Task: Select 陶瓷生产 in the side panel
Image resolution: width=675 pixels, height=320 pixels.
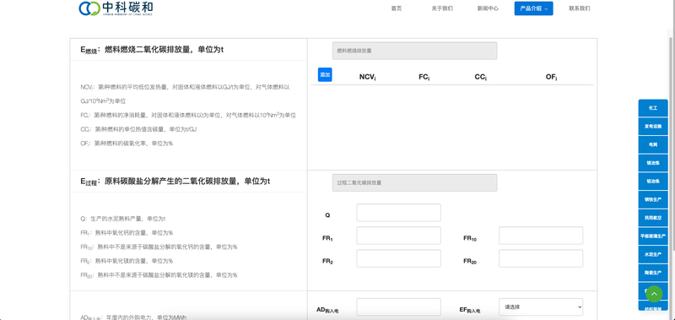Action: click(x=653, y=273)
